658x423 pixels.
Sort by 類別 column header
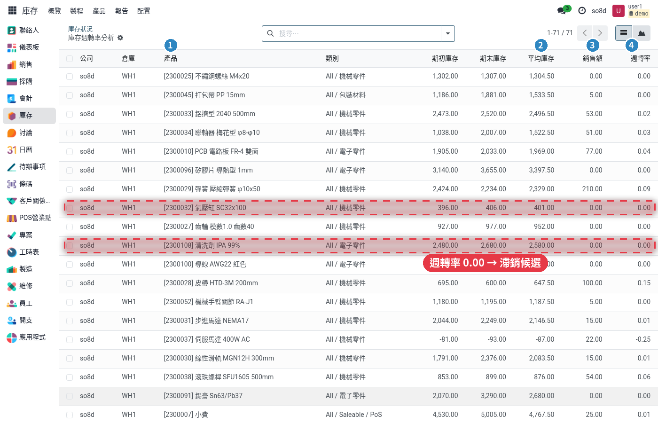pyautogui.click(x=332, y=58)
